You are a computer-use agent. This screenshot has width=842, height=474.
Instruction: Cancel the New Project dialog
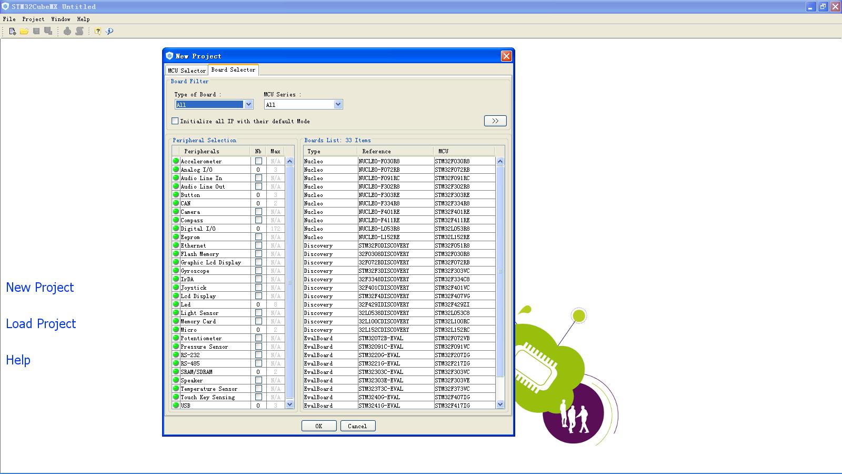point(358,426)
